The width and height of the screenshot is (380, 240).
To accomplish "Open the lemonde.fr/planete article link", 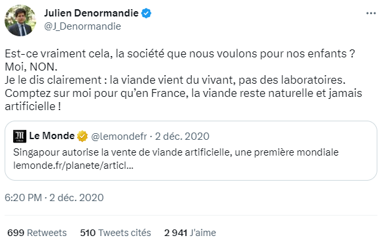I will 73,165.
